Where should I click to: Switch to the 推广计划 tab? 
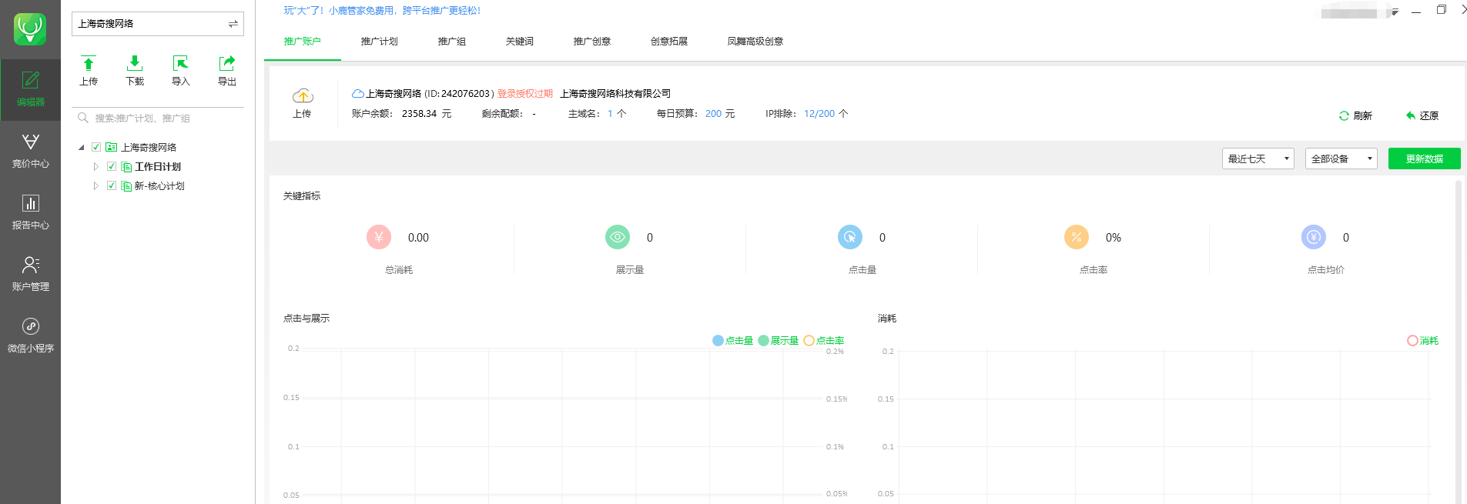point(380,42)
